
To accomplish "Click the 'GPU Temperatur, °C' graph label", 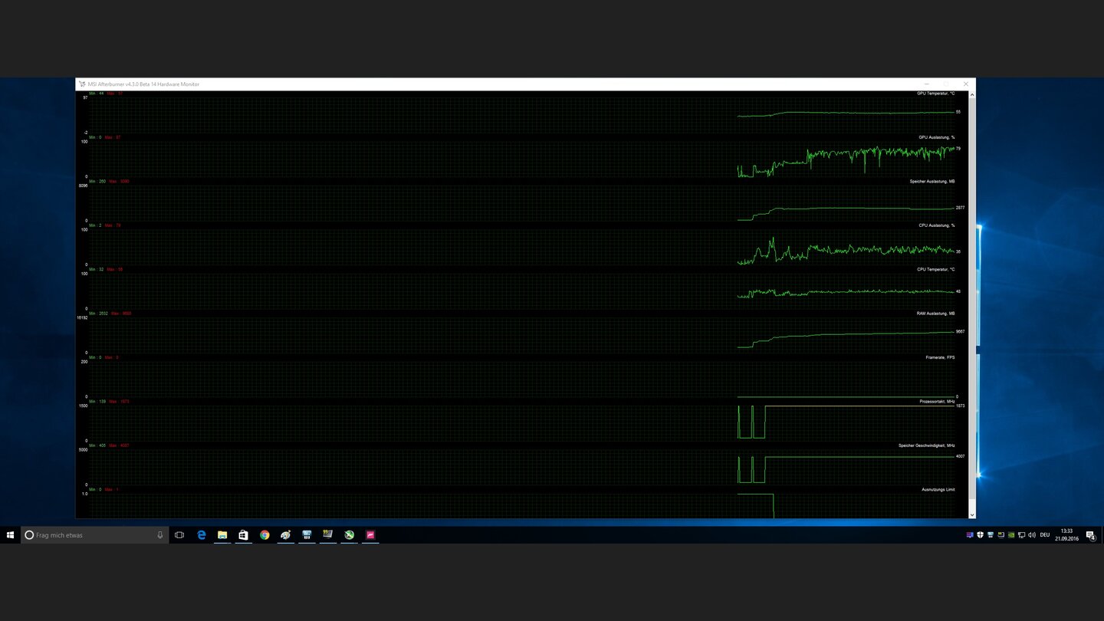I will tap(935, 94).
